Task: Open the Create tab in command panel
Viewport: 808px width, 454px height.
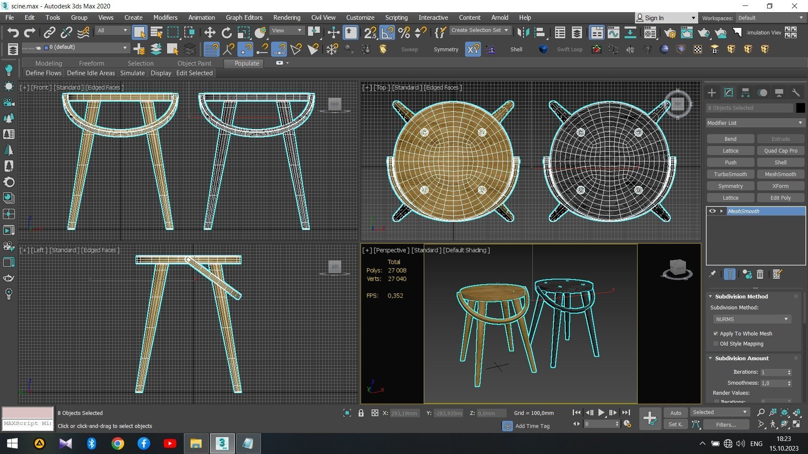Action: tap(712, 93)
